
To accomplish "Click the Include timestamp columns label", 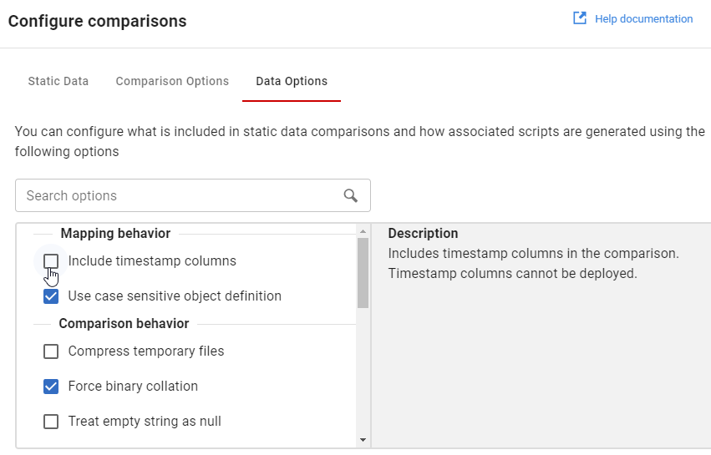I will point(152,261).
